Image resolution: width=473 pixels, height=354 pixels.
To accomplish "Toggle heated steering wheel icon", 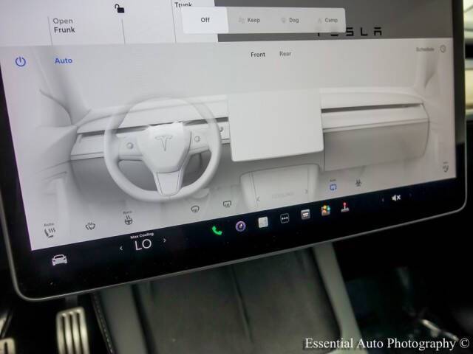I will pos(128,218).
